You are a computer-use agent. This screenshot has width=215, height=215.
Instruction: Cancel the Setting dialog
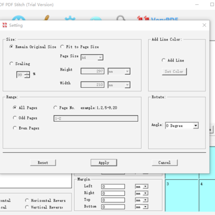tap(165, 162)
